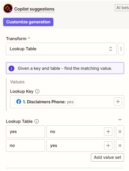Click the plus icon in Lookup Key field

[x=118, y=102]
